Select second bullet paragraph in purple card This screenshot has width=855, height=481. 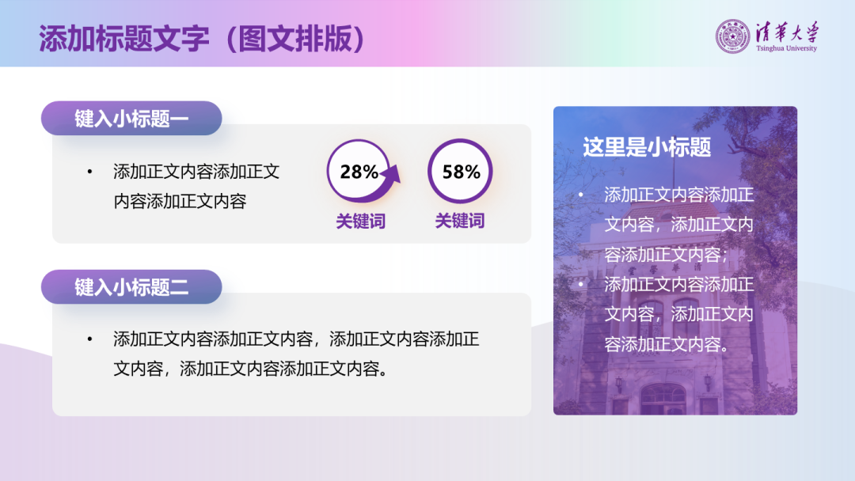pos(678,314)
